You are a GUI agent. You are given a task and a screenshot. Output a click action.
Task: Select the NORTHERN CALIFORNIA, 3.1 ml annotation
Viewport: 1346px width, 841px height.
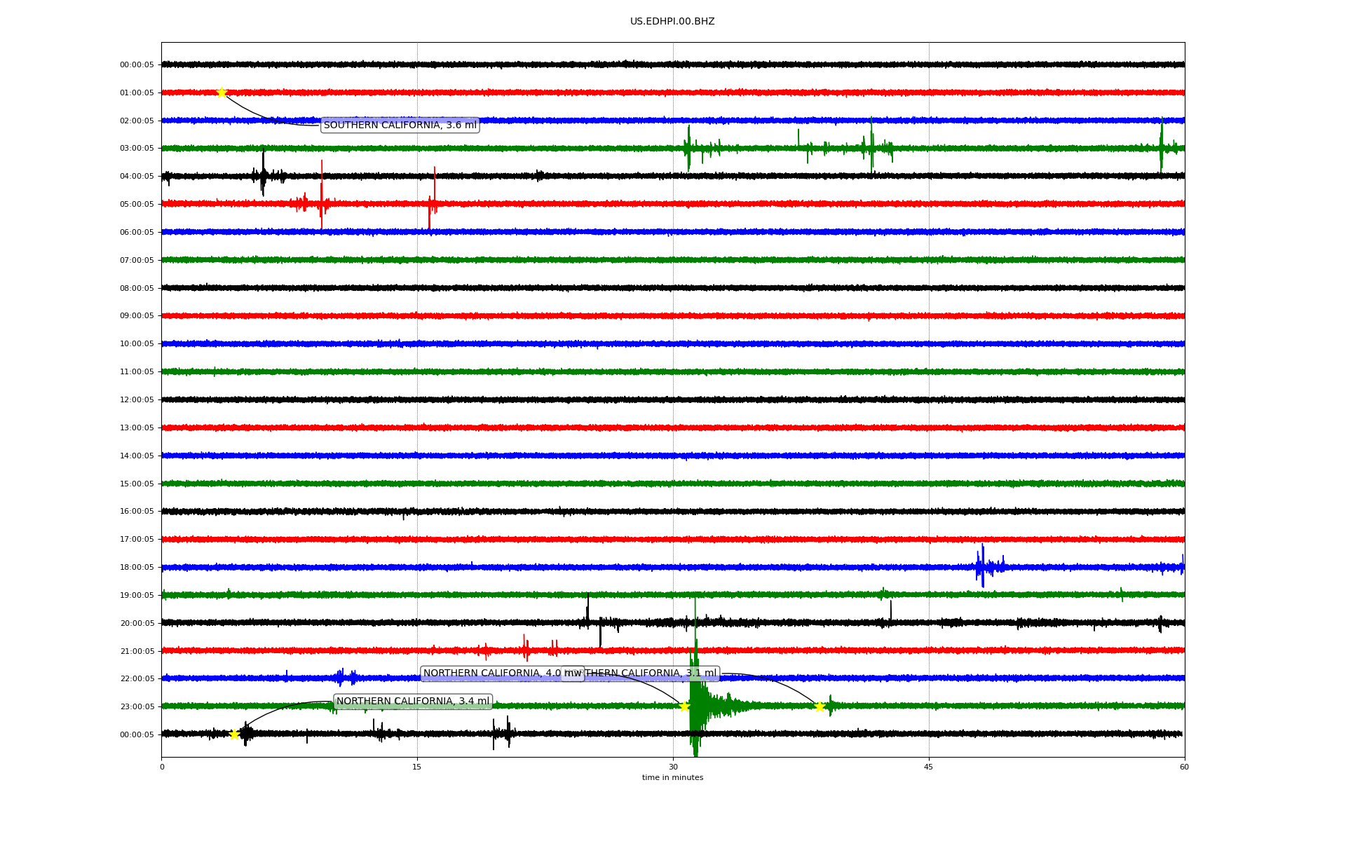point(652,674)
